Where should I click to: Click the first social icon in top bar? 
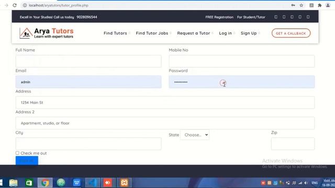coord(276,17)
